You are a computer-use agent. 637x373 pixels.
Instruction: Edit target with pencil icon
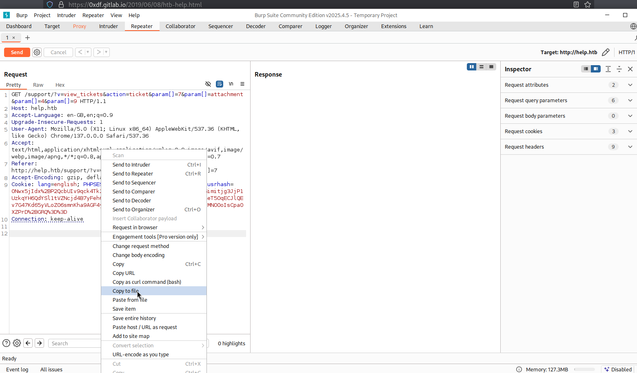click(606, 52)
